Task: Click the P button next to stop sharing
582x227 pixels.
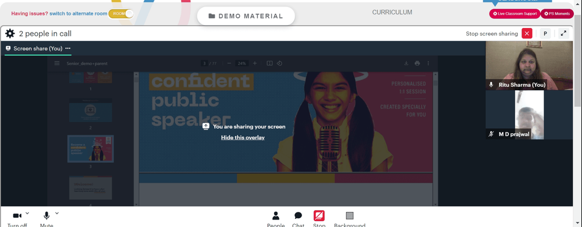Action: click(545, 33)
